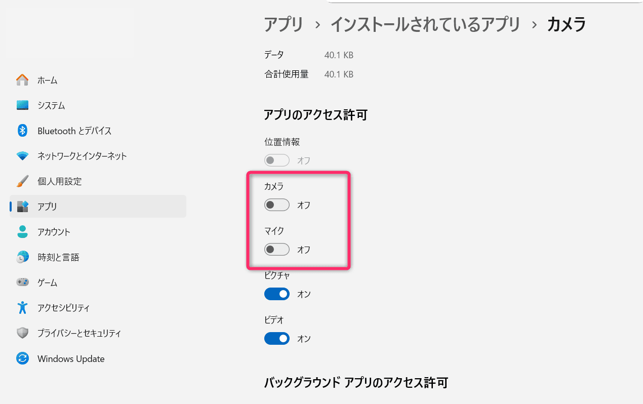Click the account person icon
The height and width of the screenshot is (404, 643).
(x=22, y=232)
